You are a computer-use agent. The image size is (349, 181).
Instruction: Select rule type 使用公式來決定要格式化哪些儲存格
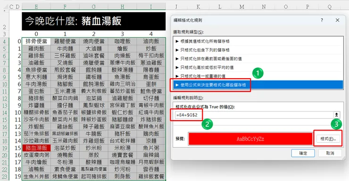[x=258, y=85]
